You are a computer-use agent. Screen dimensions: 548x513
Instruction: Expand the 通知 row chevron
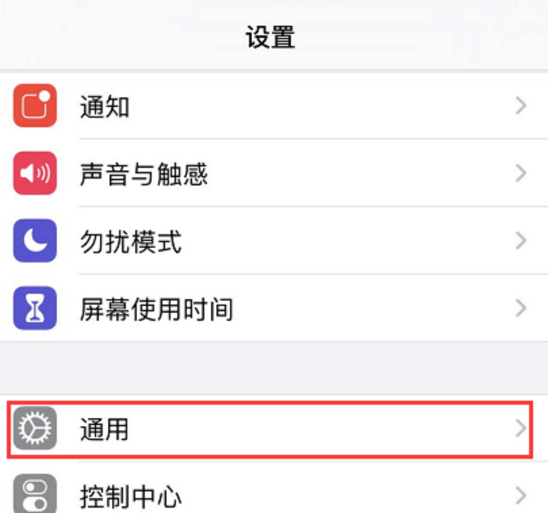click(521, 106)
